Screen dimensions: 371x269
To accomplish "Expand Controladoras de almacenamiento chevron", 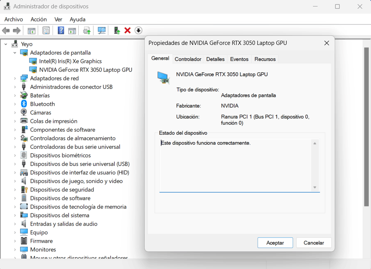I will click(15, 138).
